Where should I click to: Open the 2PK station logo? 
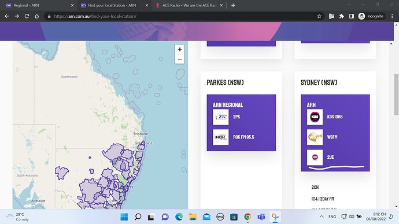[221, 117]
